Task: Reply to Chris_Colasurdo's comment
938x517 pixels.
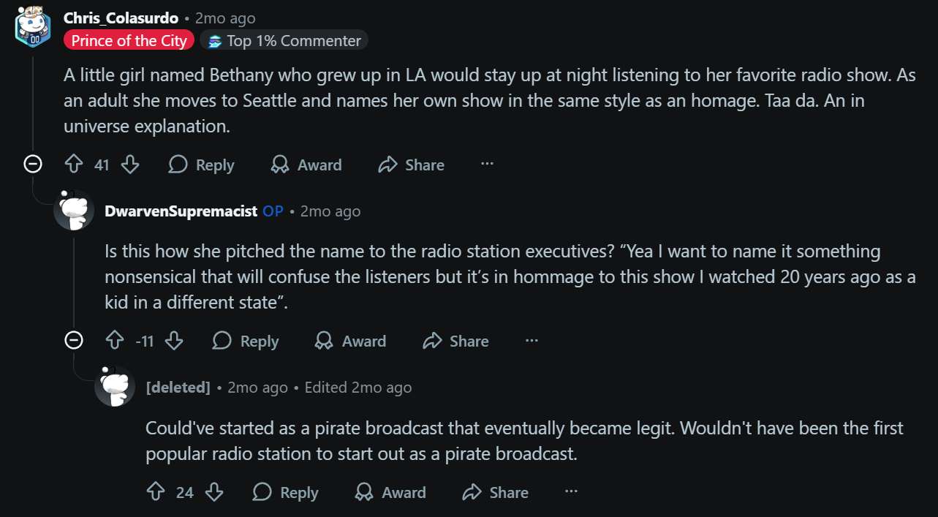Action: (201, 165)
